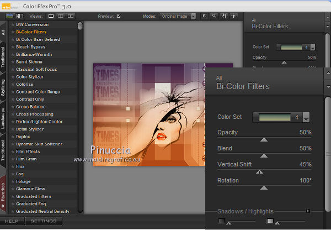
Task: Star Bleach Bypass as a favorite
Action: coord(13,47)
